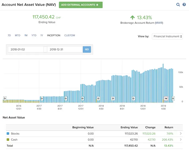189x151 pixels.
Task: Click the olive Cash color swatch
Action: [8, 140]
